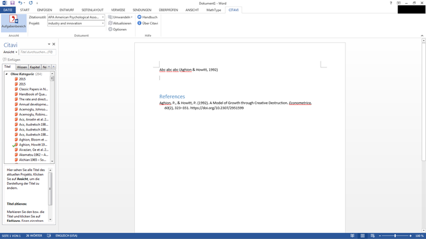
Task: Click the Save icon in quick access toolbar
Action: [12, 3]
